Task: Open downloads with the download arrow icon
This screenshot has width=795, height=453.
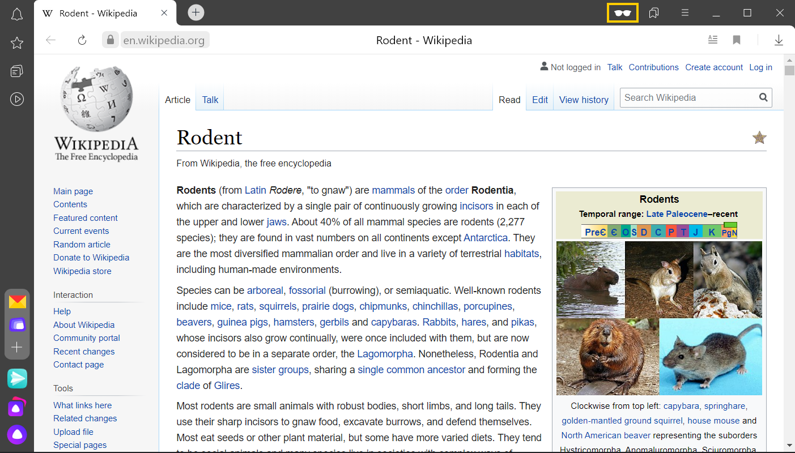Action: click(x=779, y=40)
